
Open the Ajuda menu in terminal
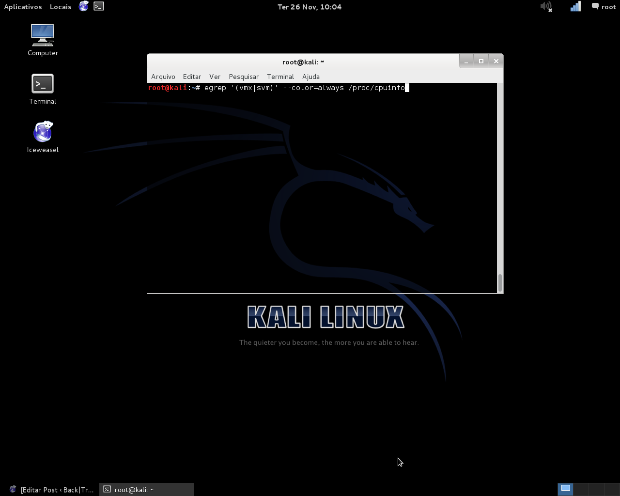(311, 77)
